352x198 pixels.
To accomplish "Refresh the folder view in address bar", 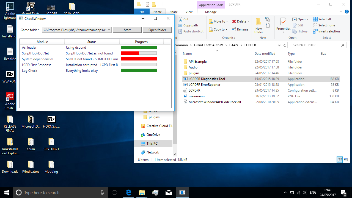I will pos(285,45).
